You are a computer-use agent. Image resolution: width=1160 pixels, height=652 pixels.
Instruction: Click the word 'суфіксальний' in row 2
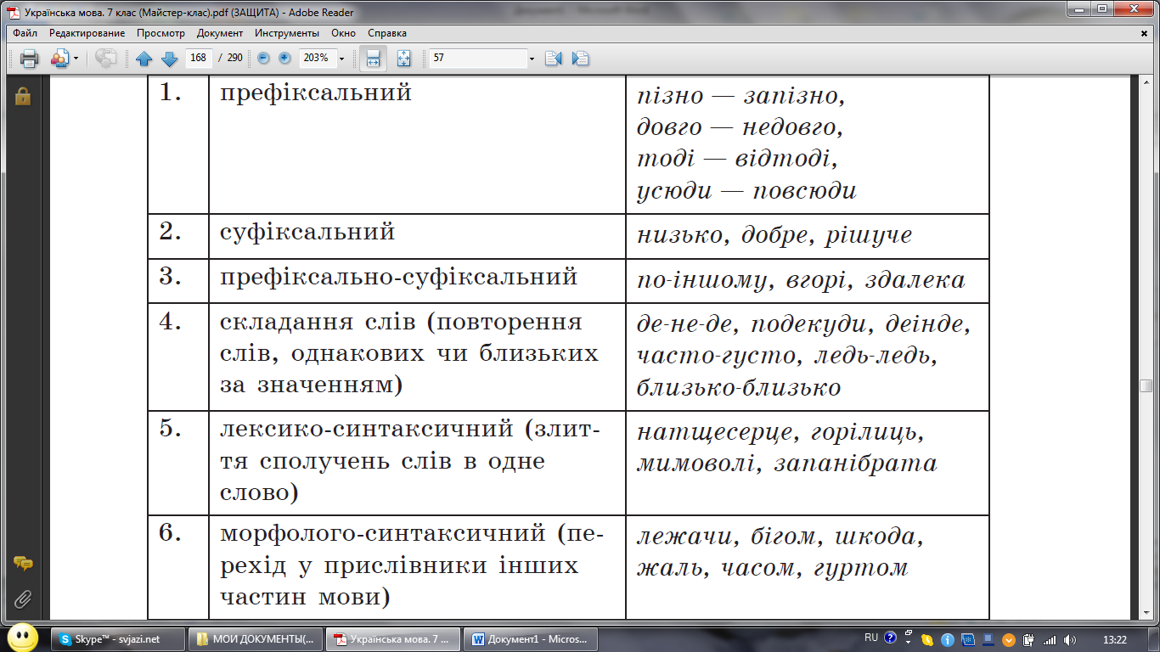pos(307,232)
